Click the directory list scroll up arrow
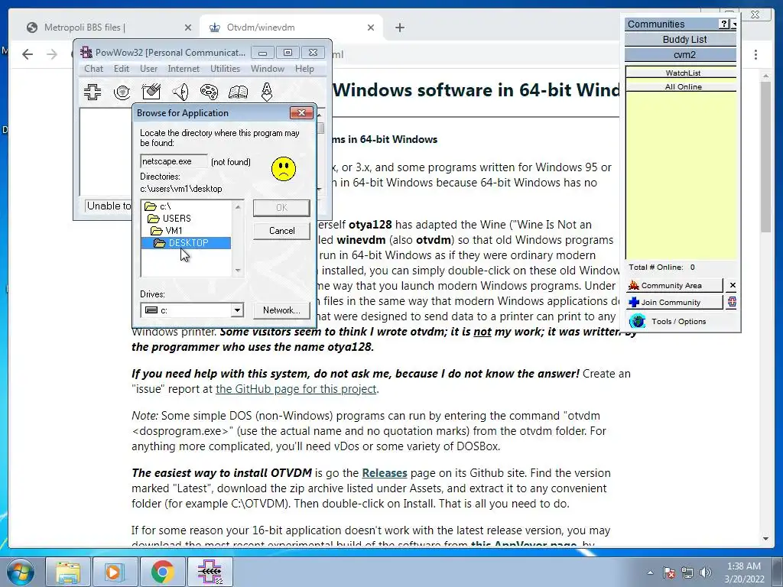This screenshot has width=783, height=587. click(x=238, y=206)
